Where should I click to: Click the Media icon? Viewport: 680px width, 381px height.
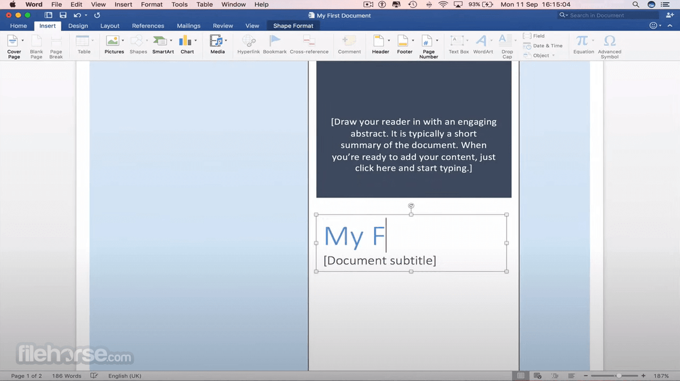pos(216,41)
